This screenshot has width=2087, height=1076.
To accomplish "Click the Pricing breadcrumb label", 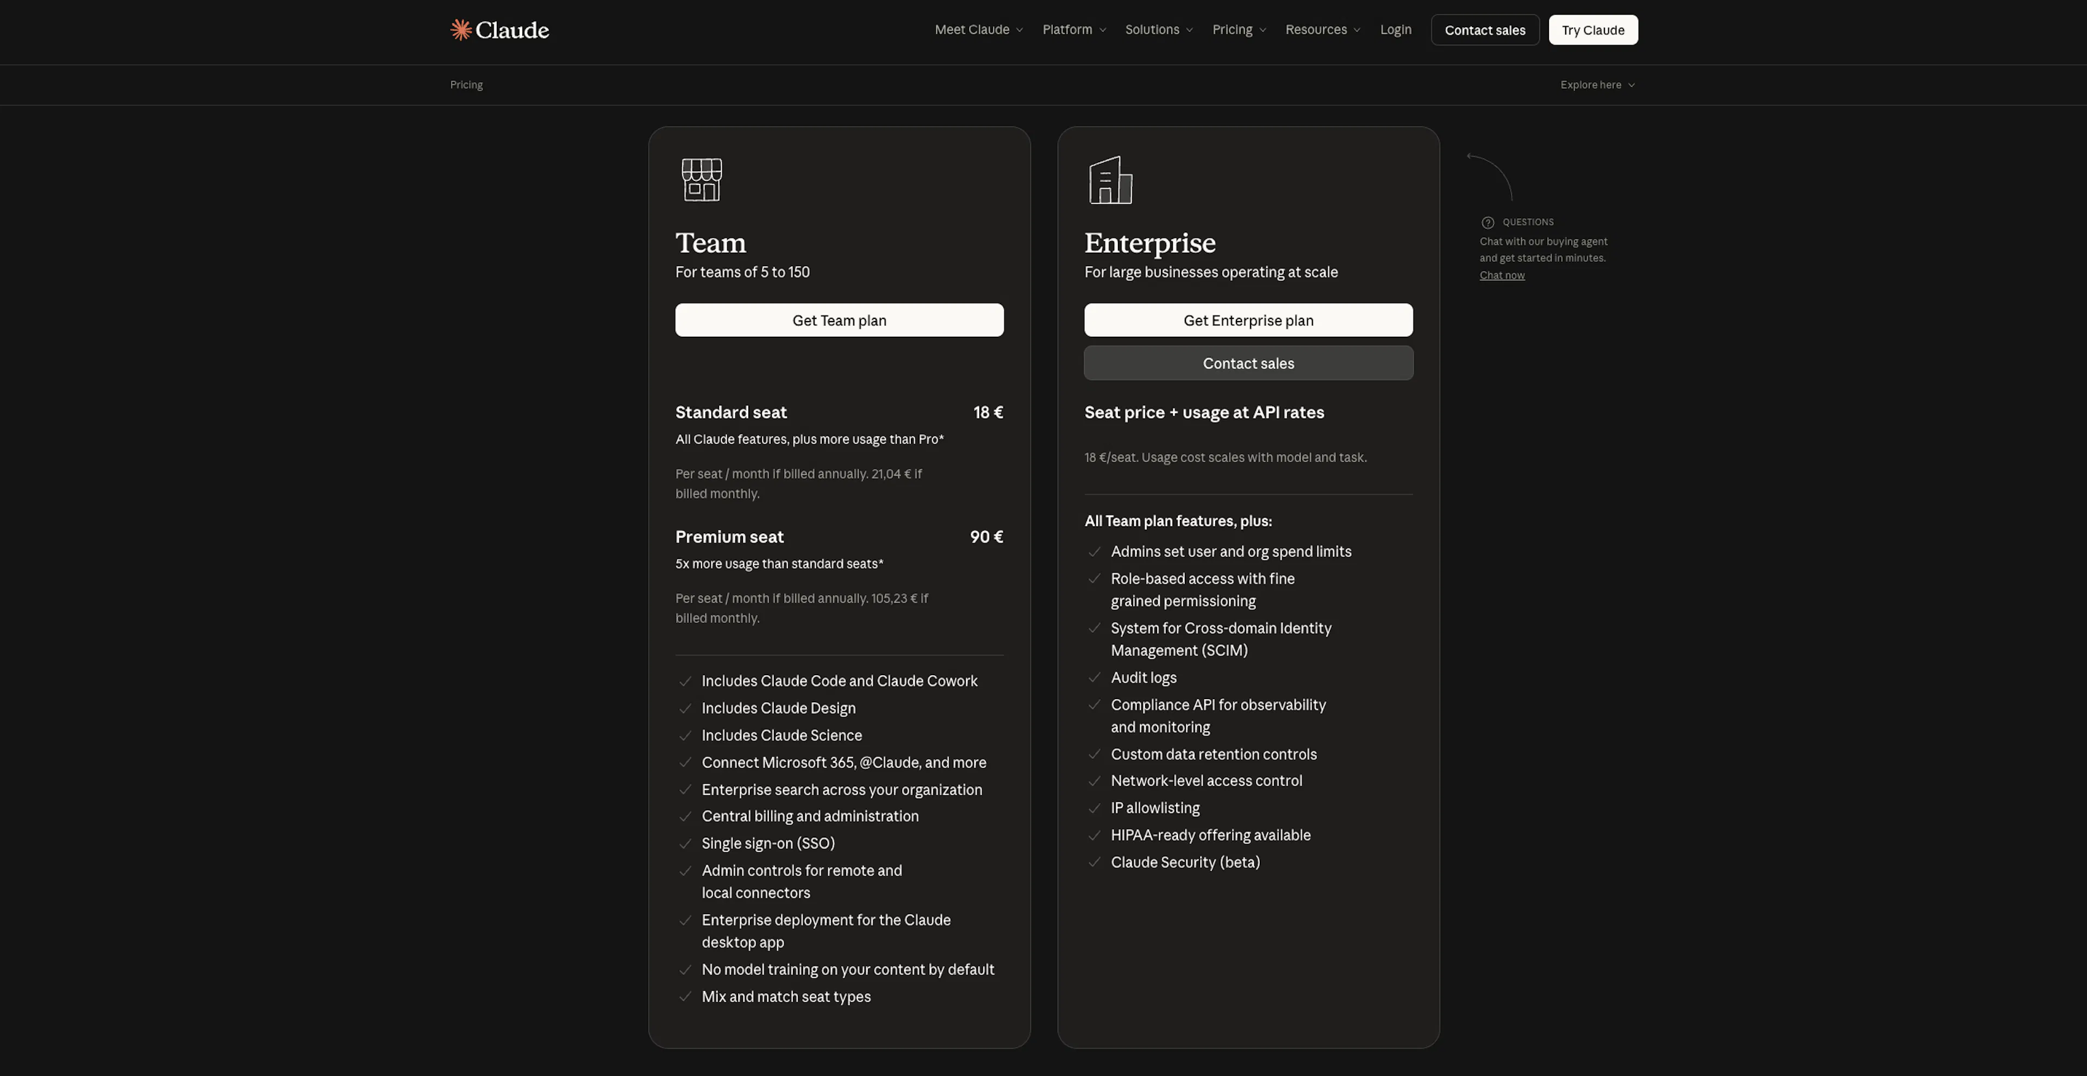I will click(x=467, y=85).
